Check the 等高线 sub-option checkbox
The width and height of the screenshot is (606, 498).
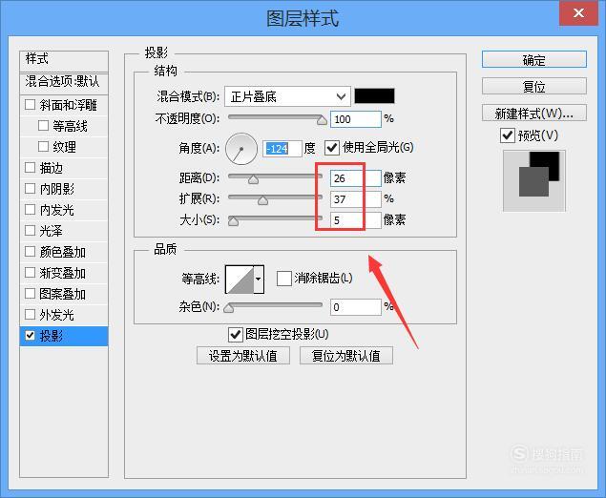(x=43, y=126)
